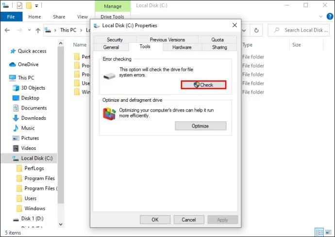Open the View ribbon tab

83,17
